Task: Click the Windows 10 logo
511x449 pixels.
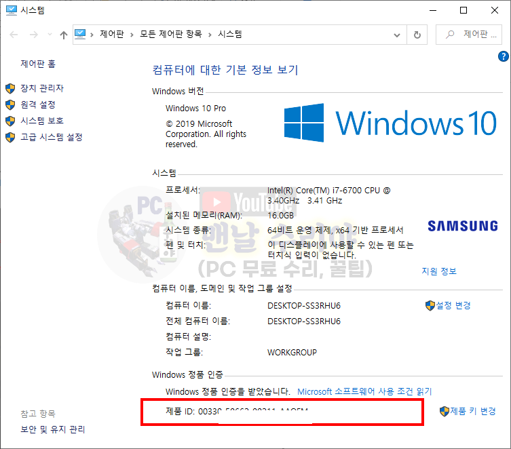Action: tap(390, 123)
